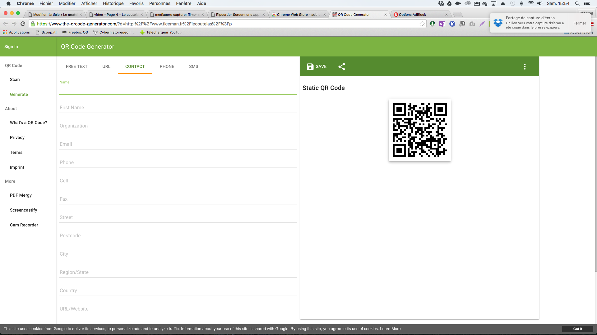This screenshot has width=597, height=335.
Task: Click the generated QR code image
Action: [x=420, y=130]
